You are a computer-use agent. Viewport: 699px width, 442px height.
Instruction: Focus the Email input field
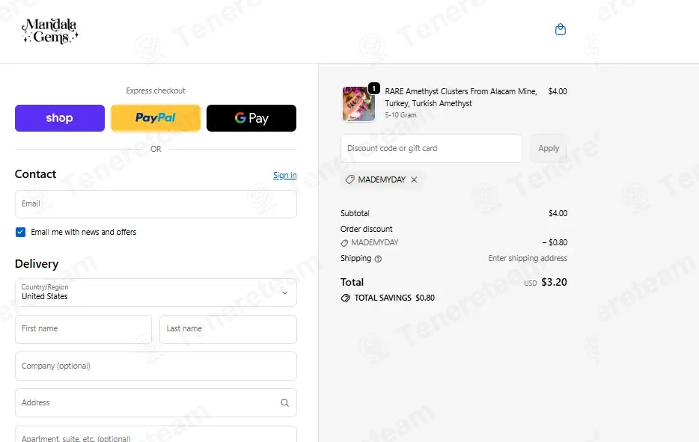(156, 204)
